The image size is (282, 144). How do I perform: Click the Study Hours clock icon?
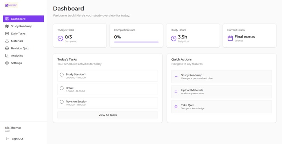(x=174, y=38)
